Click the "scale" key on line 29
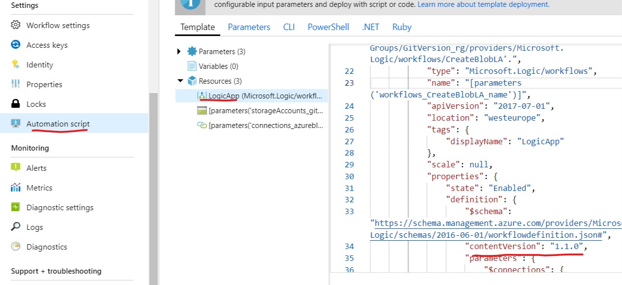Image resolution: width=622 pixels, height=285 pixels. [x=444, y=164]
